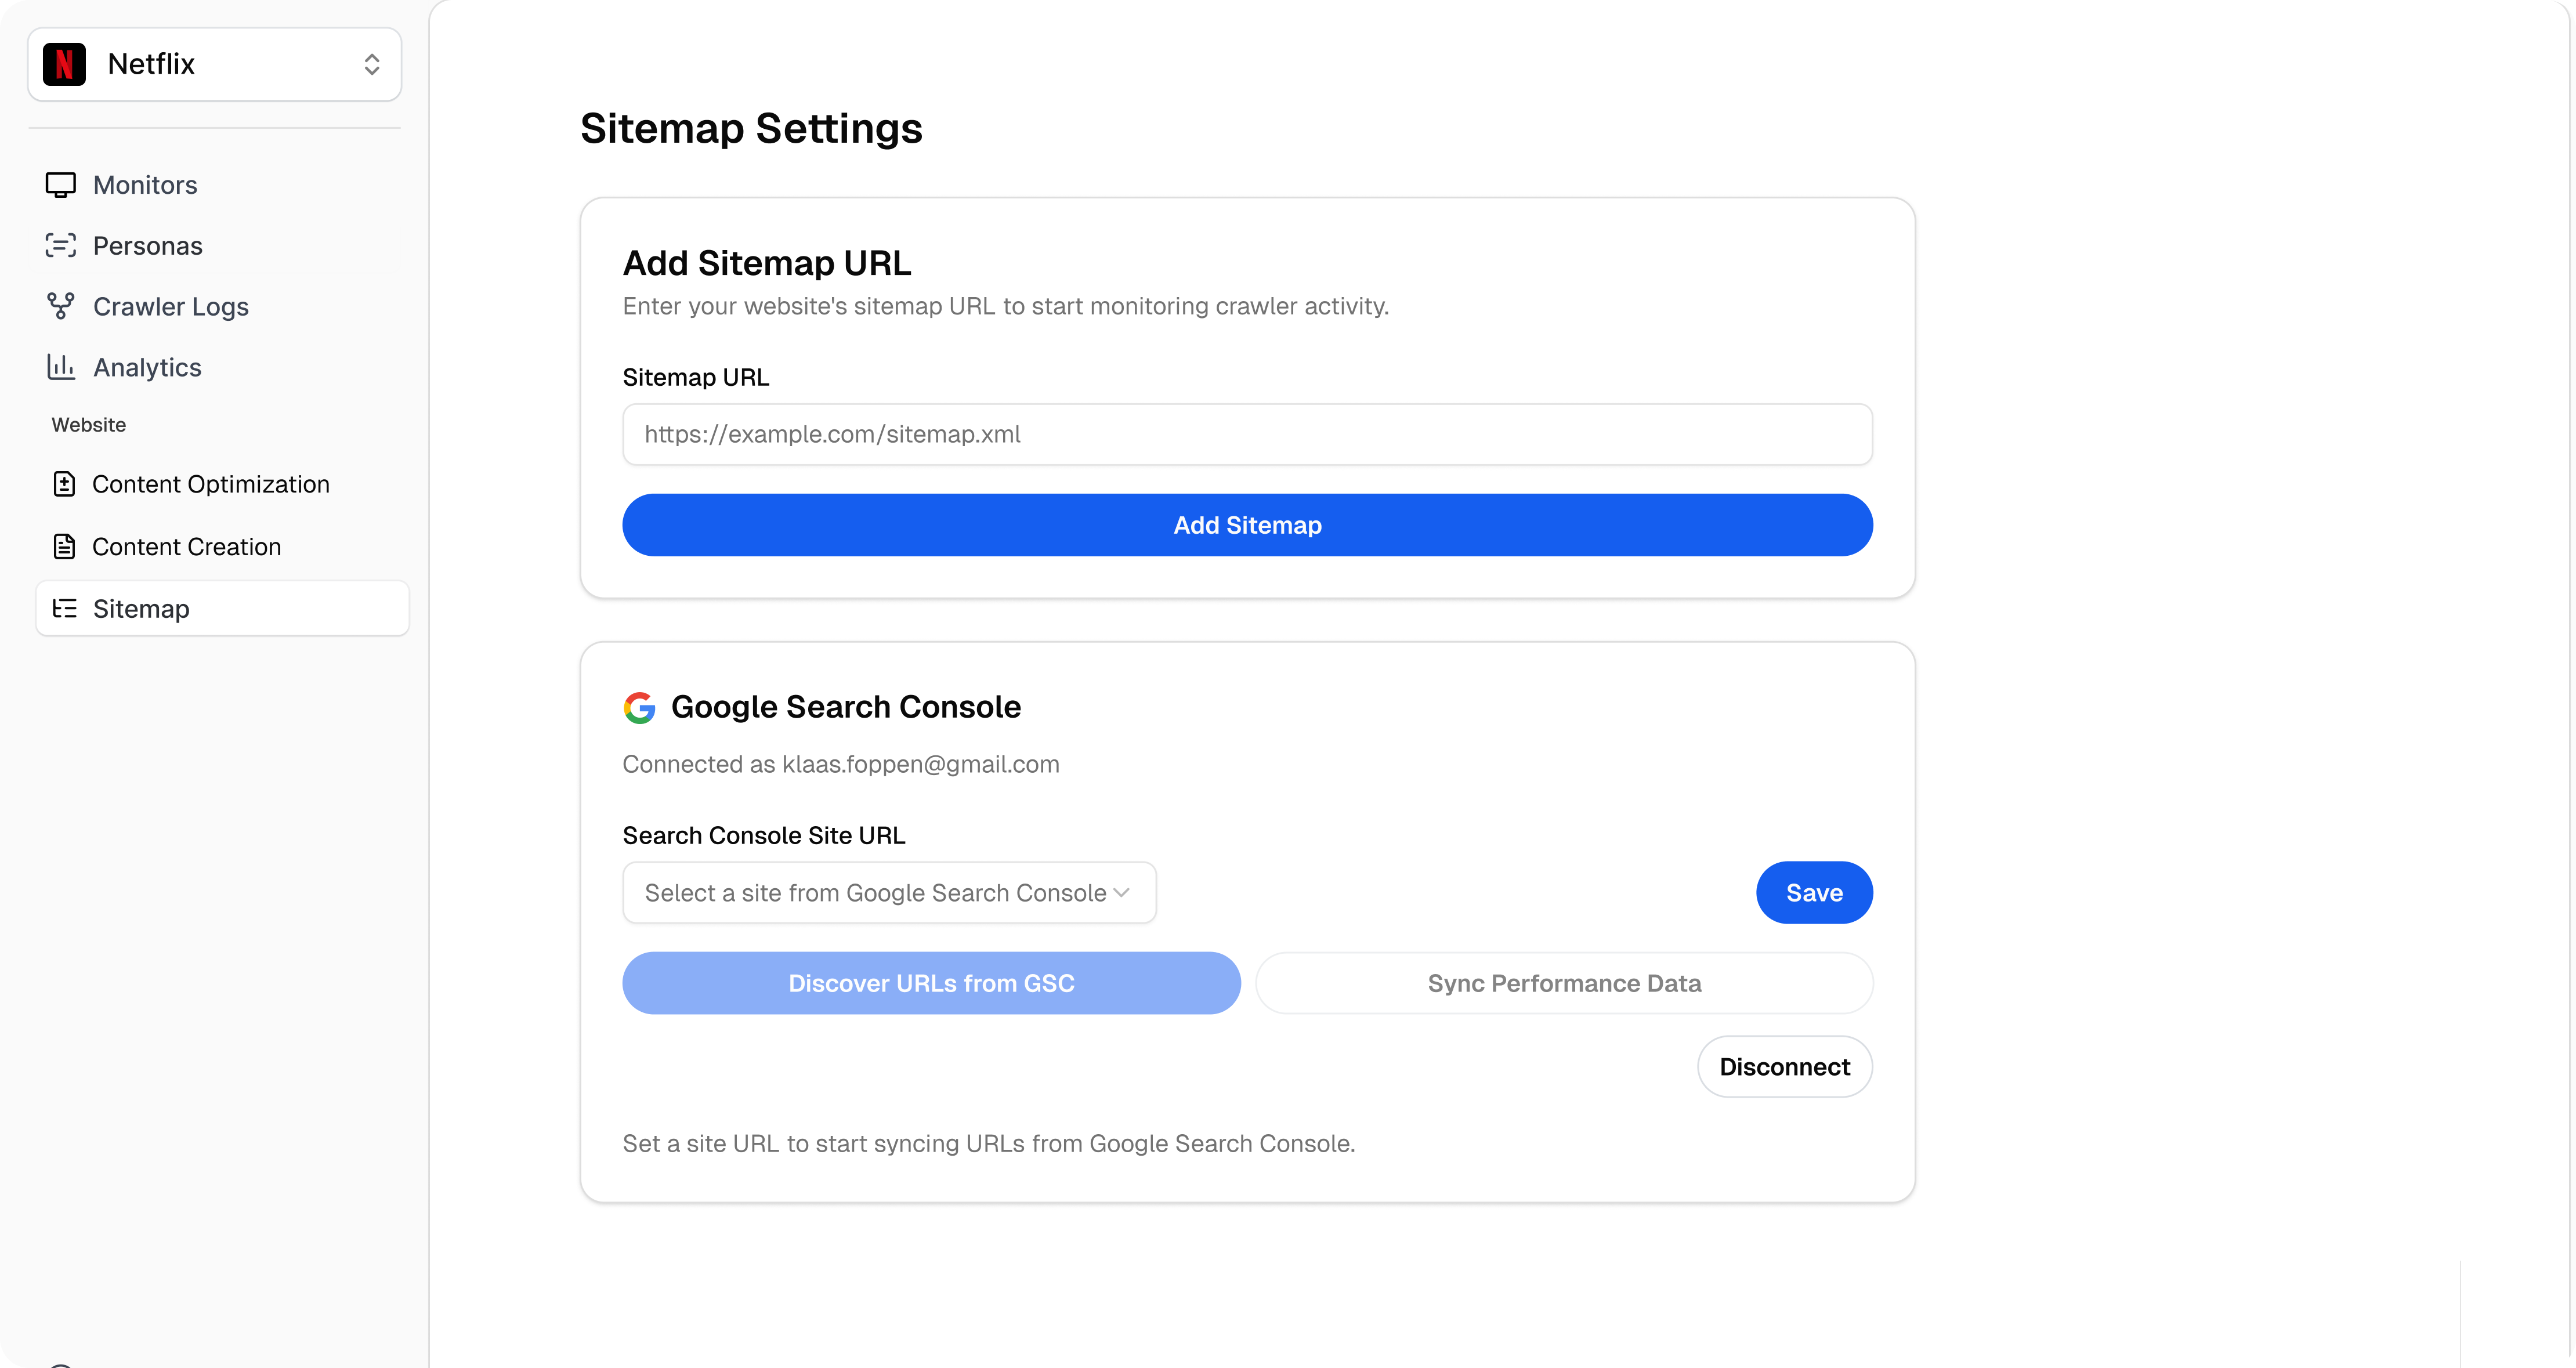This screenshot has width=2576, height=1368.
Task: Click the Personas icon in sidebar
Action: [x=61, y=246]
